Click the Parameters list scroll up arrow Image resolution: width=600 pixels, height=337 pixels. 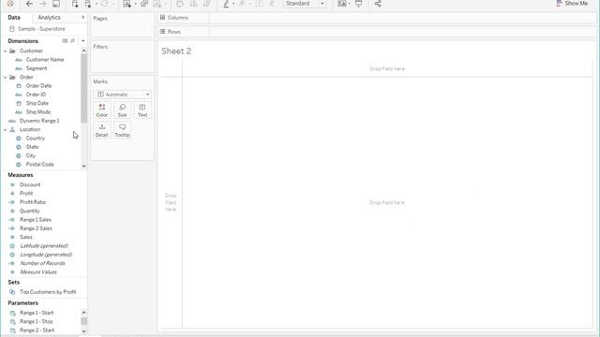point(83,313)
